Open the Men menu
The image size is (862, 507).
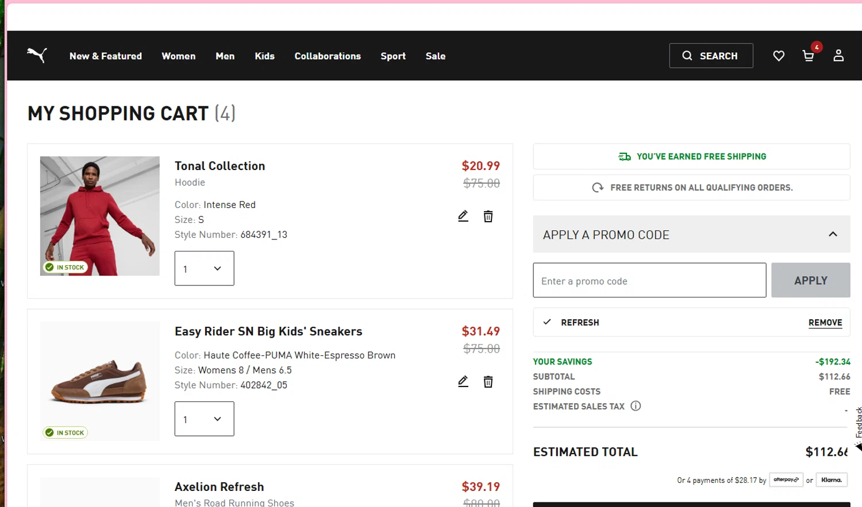click(x=225, y=56)
